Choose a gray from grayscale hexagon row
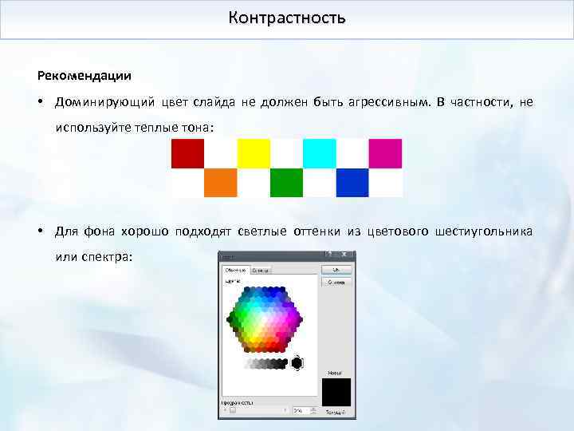The height and width of the screenshot is (431, 574). [x=266, y=364]
